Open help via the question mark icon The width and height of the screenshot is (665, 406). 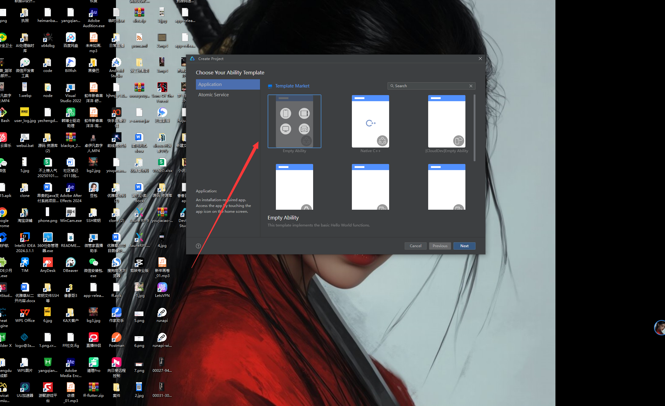pyautogui.click(x=198, y=246)
